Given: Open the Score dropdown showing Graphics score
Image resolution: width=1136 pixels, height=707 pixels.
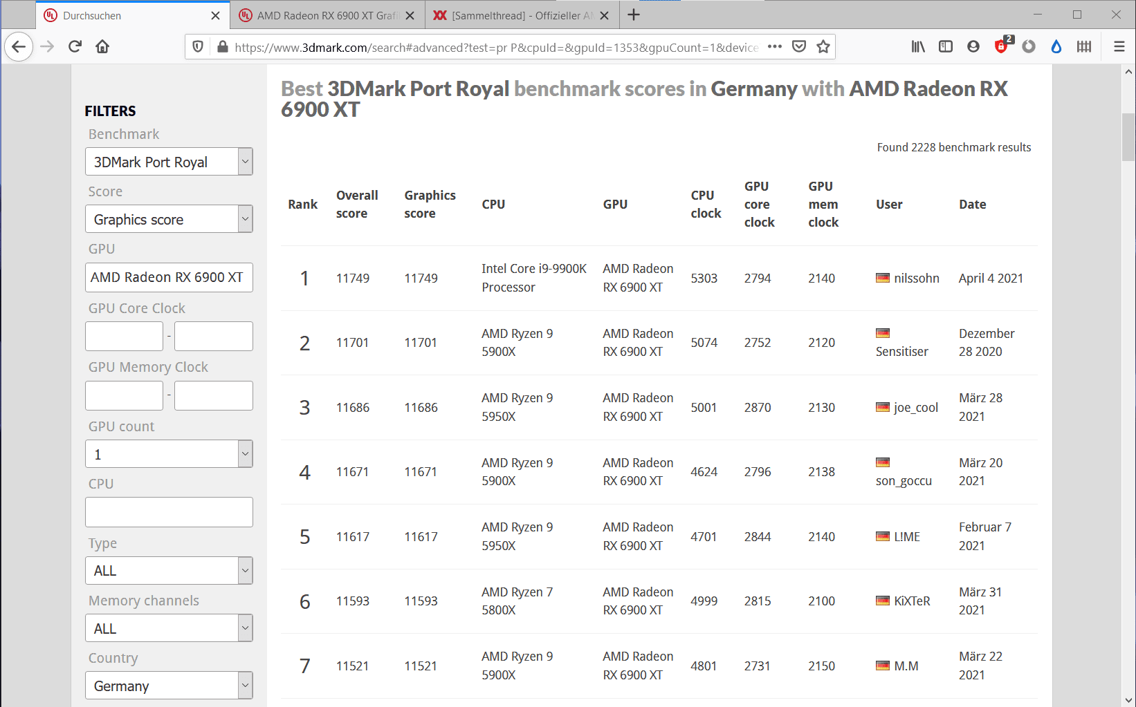Looking at the screenshot, I should pos(169,219).
